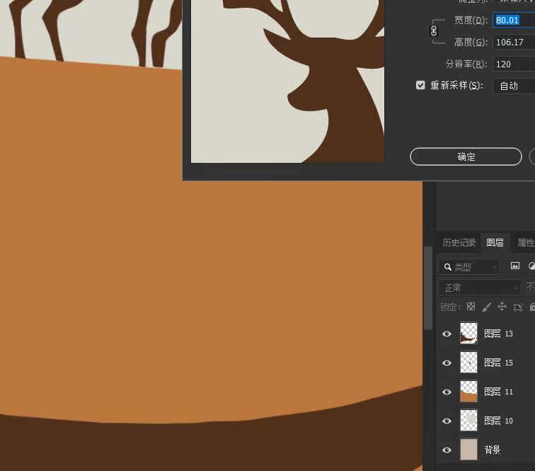
Task: Click the 高度 value field showing 106.17
Action: 514,42
